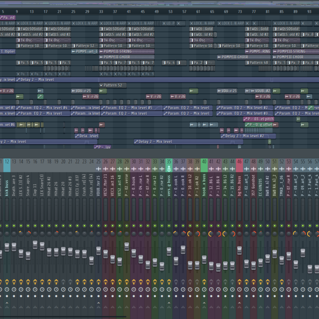Click the play arrow icon on POMPEII STRING clip
The height and width of the screenshot is (319, 319).
101,51
